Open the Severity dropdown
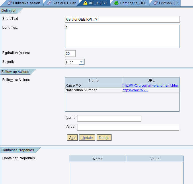The height and width of the screenshot is (184, 193). point(81,62)
